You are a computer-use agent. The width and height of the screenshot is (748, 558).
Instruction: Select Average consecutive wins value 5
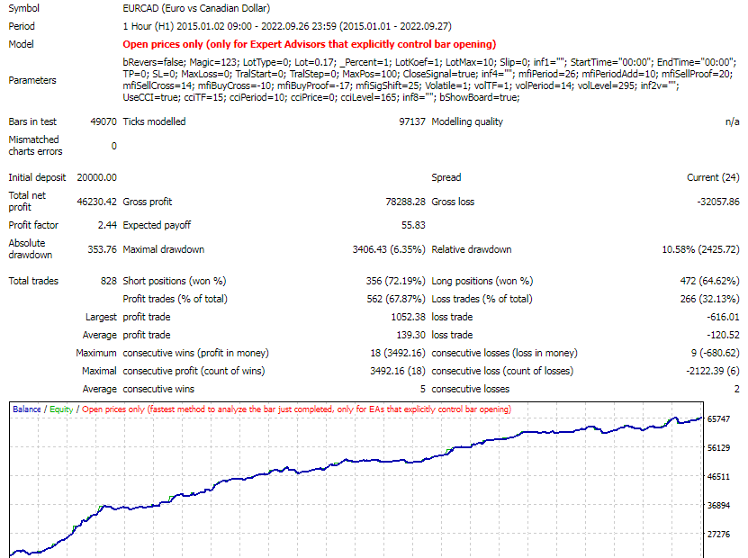[x=422, y=389]
